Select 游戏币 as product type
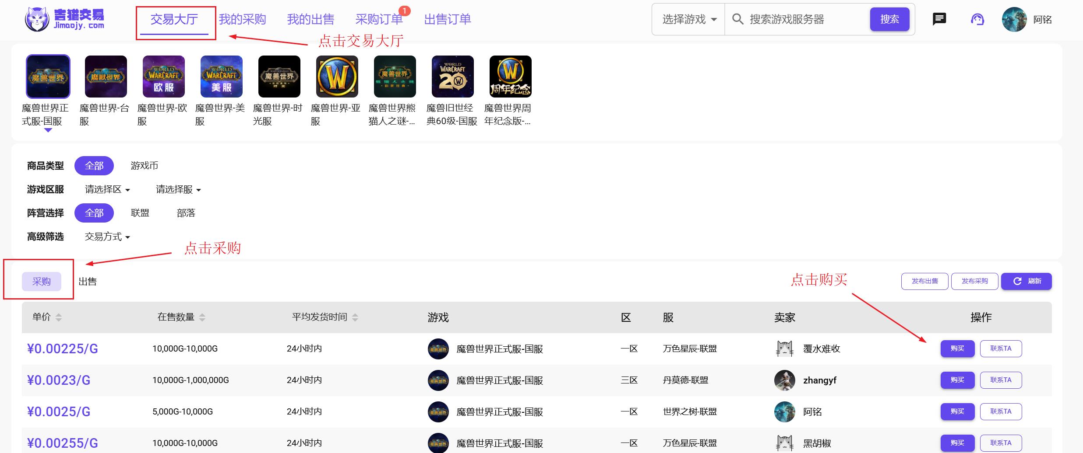The width and height of the screenshot is (1083, 453). pyautogui.click(x=144, y=166)
